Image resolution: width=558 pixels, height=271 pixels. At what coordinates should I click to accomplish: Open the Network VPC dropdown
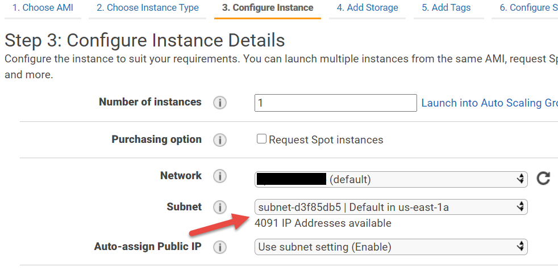coord(391,179)
